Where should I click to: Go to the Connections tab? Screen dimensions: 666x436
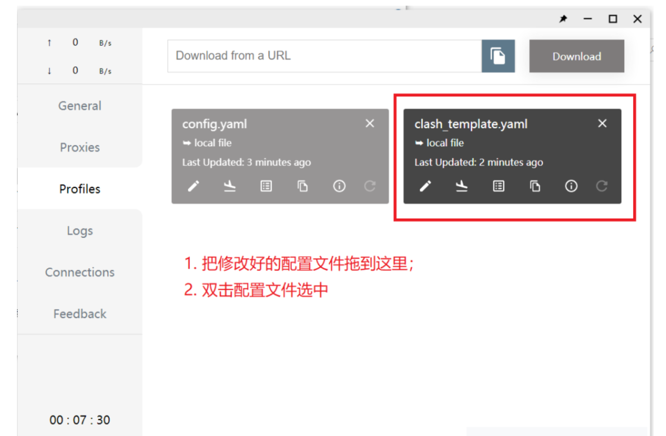(80, 272)
